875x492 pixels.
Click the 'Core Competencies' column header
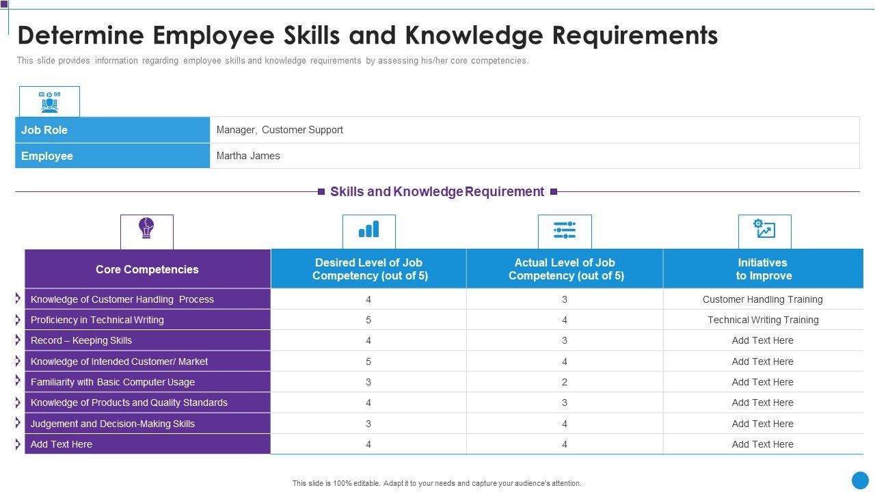148,269
